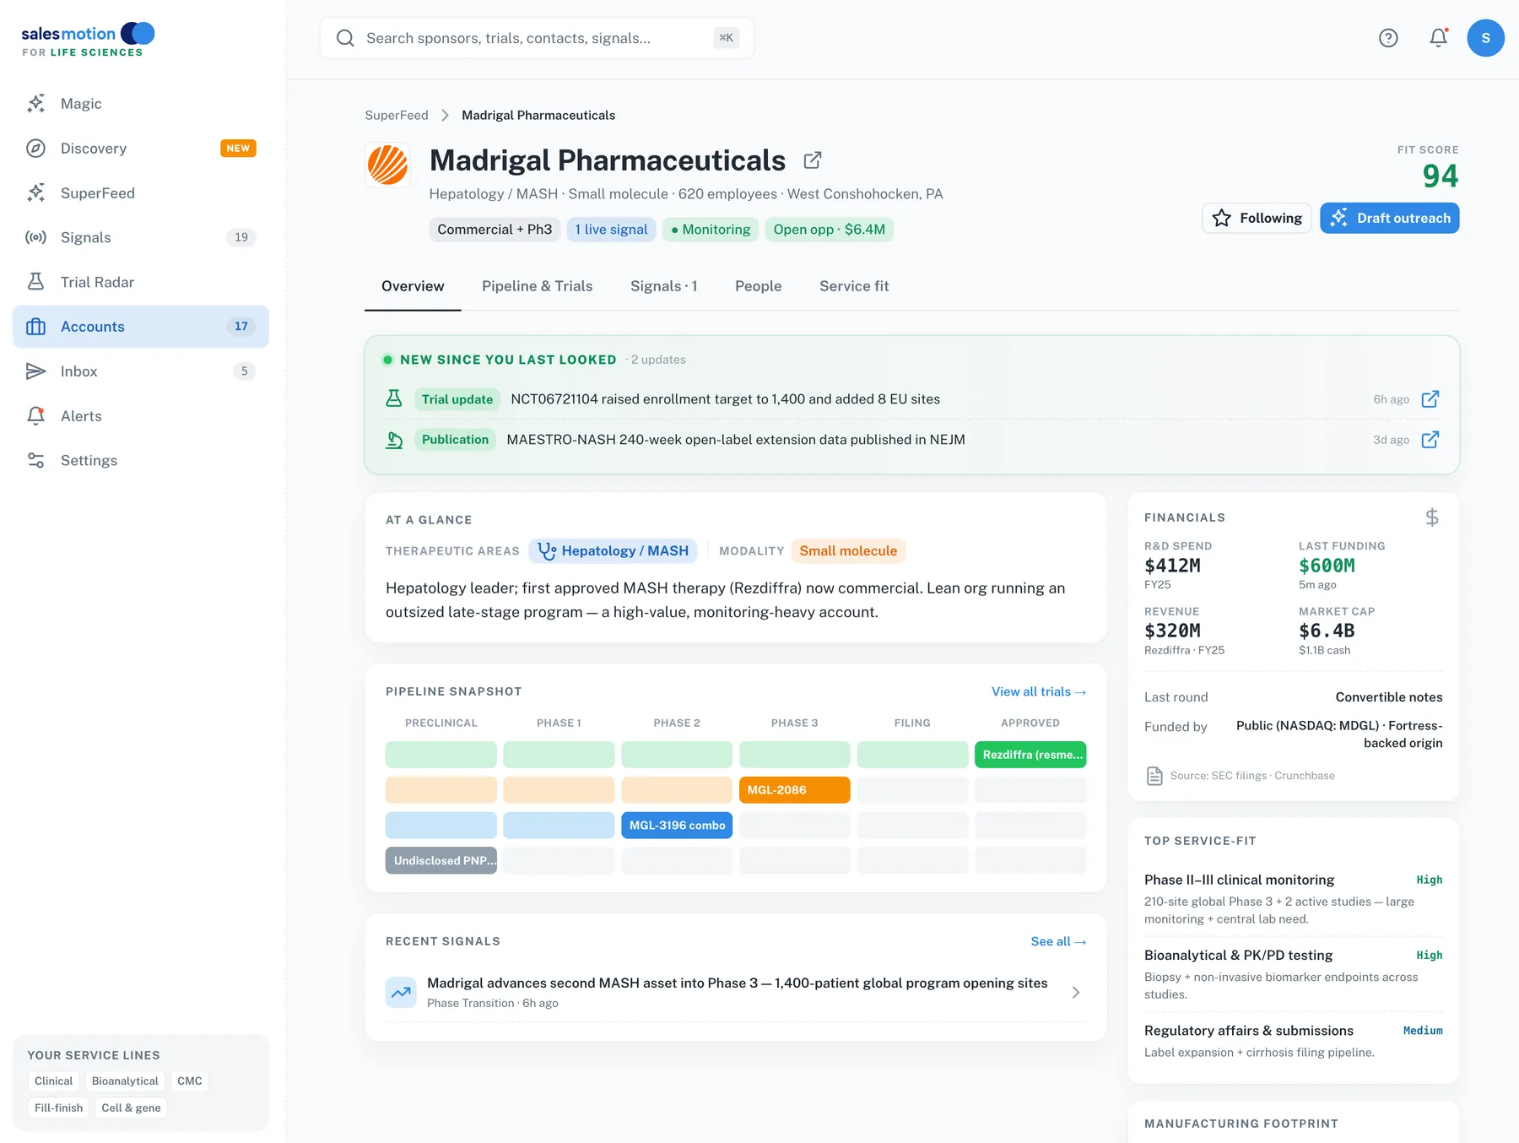
Task: Click the fit score value 94
Action: point(1440,176)
